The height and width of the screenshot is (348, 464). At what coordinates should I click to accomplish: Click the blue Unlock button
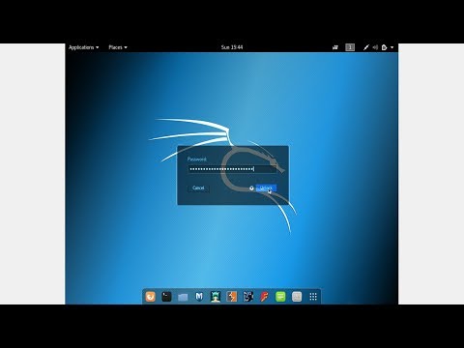pos(266,188)
